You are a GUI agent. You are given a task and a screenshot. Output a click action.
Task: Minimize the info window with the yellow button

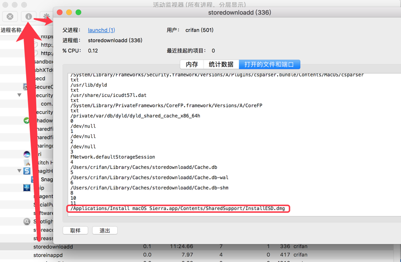[x=69, y=12]
